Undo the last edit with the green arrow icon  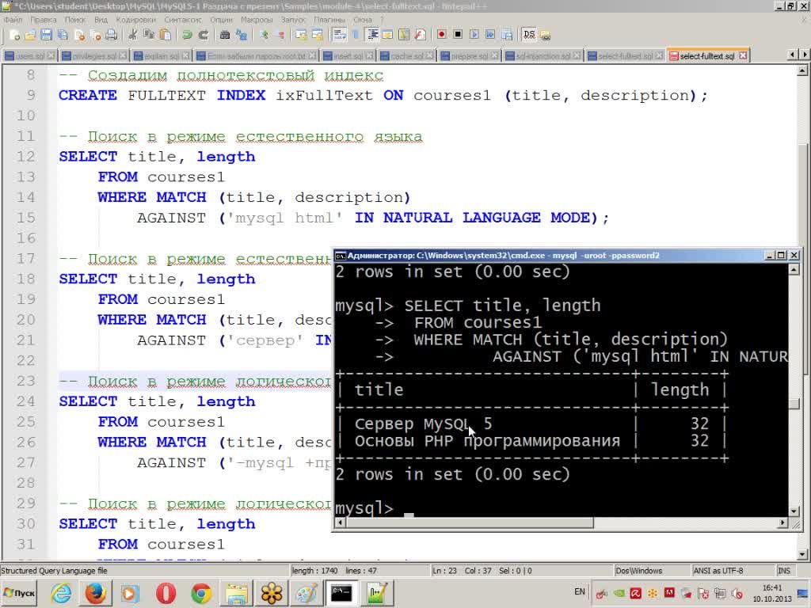187,35
